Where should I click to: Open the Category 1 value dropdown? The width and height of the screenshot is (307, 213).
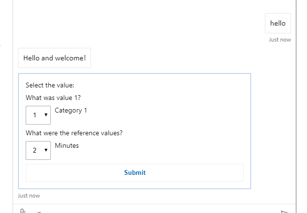coord(38,115)
